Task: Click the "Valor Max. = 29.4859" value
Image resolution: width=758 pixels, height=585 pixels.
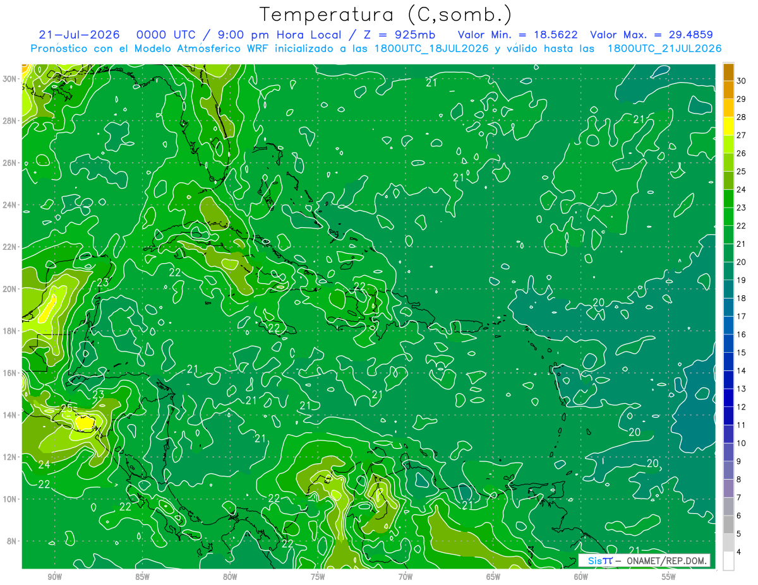Action: 651,35
